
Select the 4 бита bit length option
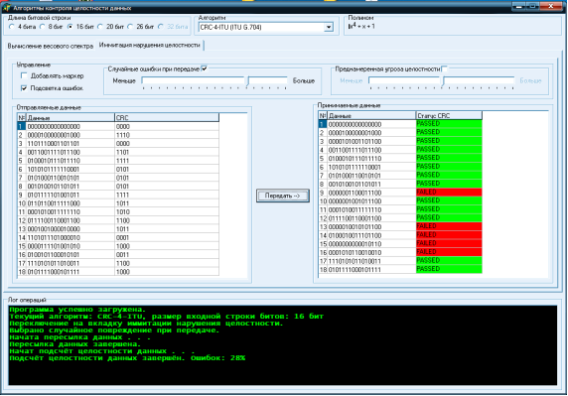12,27
